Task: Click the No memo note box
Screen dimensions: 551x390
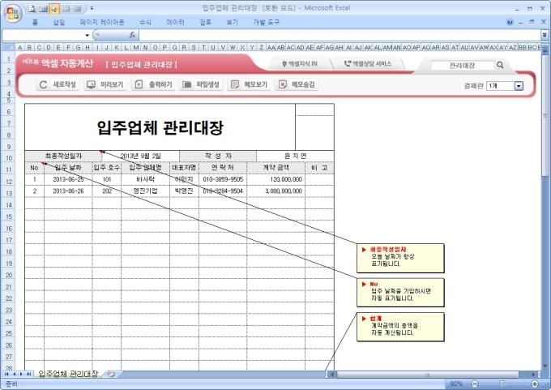Action: click(x=400, y=293)
